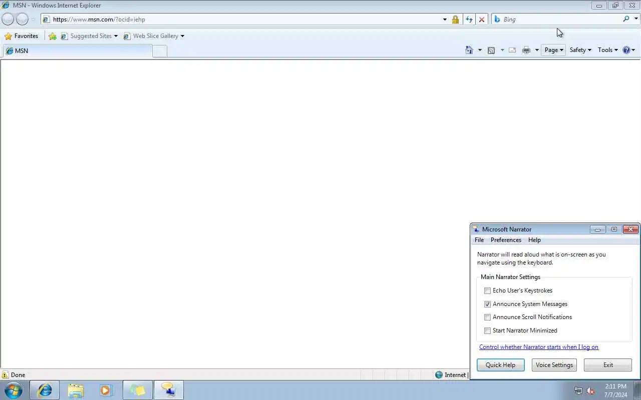Viewport: 641px width, 400px height.
Task: Enable Echo User's Keystrokes checkbox
Action: pyautogui.click(x=487, y=290)
